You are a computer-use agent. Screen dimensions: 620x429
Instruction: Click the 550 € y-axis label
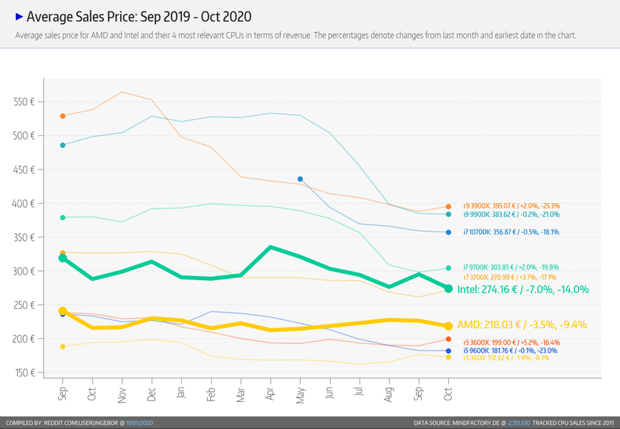24,102
